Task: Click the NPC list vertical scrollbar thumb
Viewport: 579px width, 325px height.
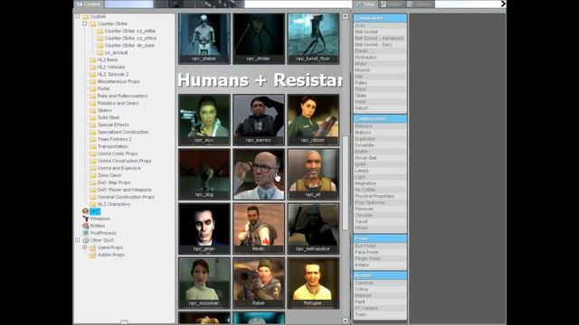Action: [x=346, y=182]
